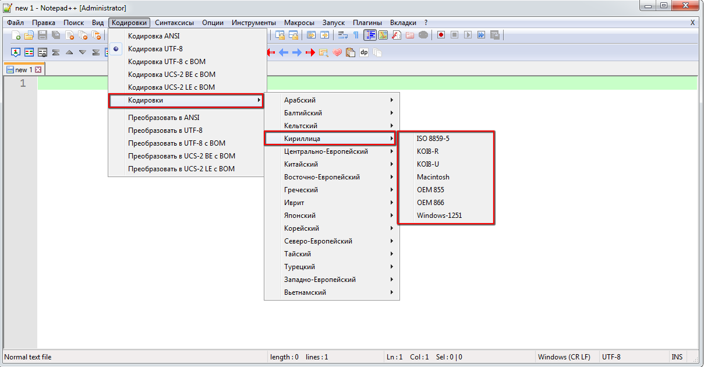Open the Синтаксисы menu
Viewport: 704px width, 367px height.
coord(174,23)
